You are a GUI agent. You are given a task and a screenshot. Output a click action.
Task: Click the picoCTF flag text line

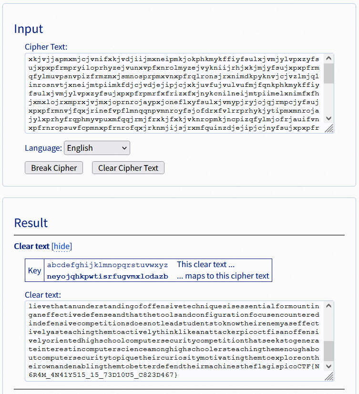(174, 371)
